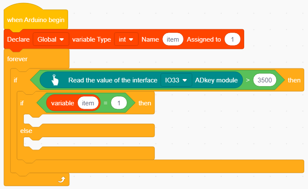The height and width of the screenshot is (189, 308).
Task: Click the forever loop arrow icon
Action: click(62, 179)
